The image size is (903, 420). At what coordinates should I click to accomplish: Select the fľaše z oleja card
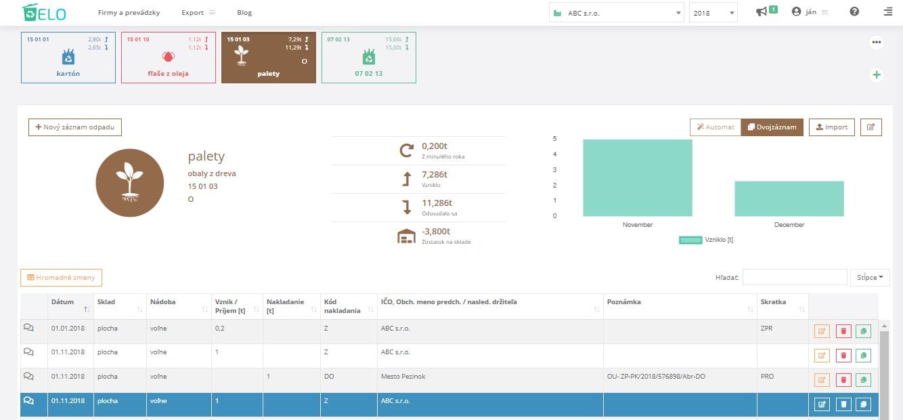coord(169,58)
